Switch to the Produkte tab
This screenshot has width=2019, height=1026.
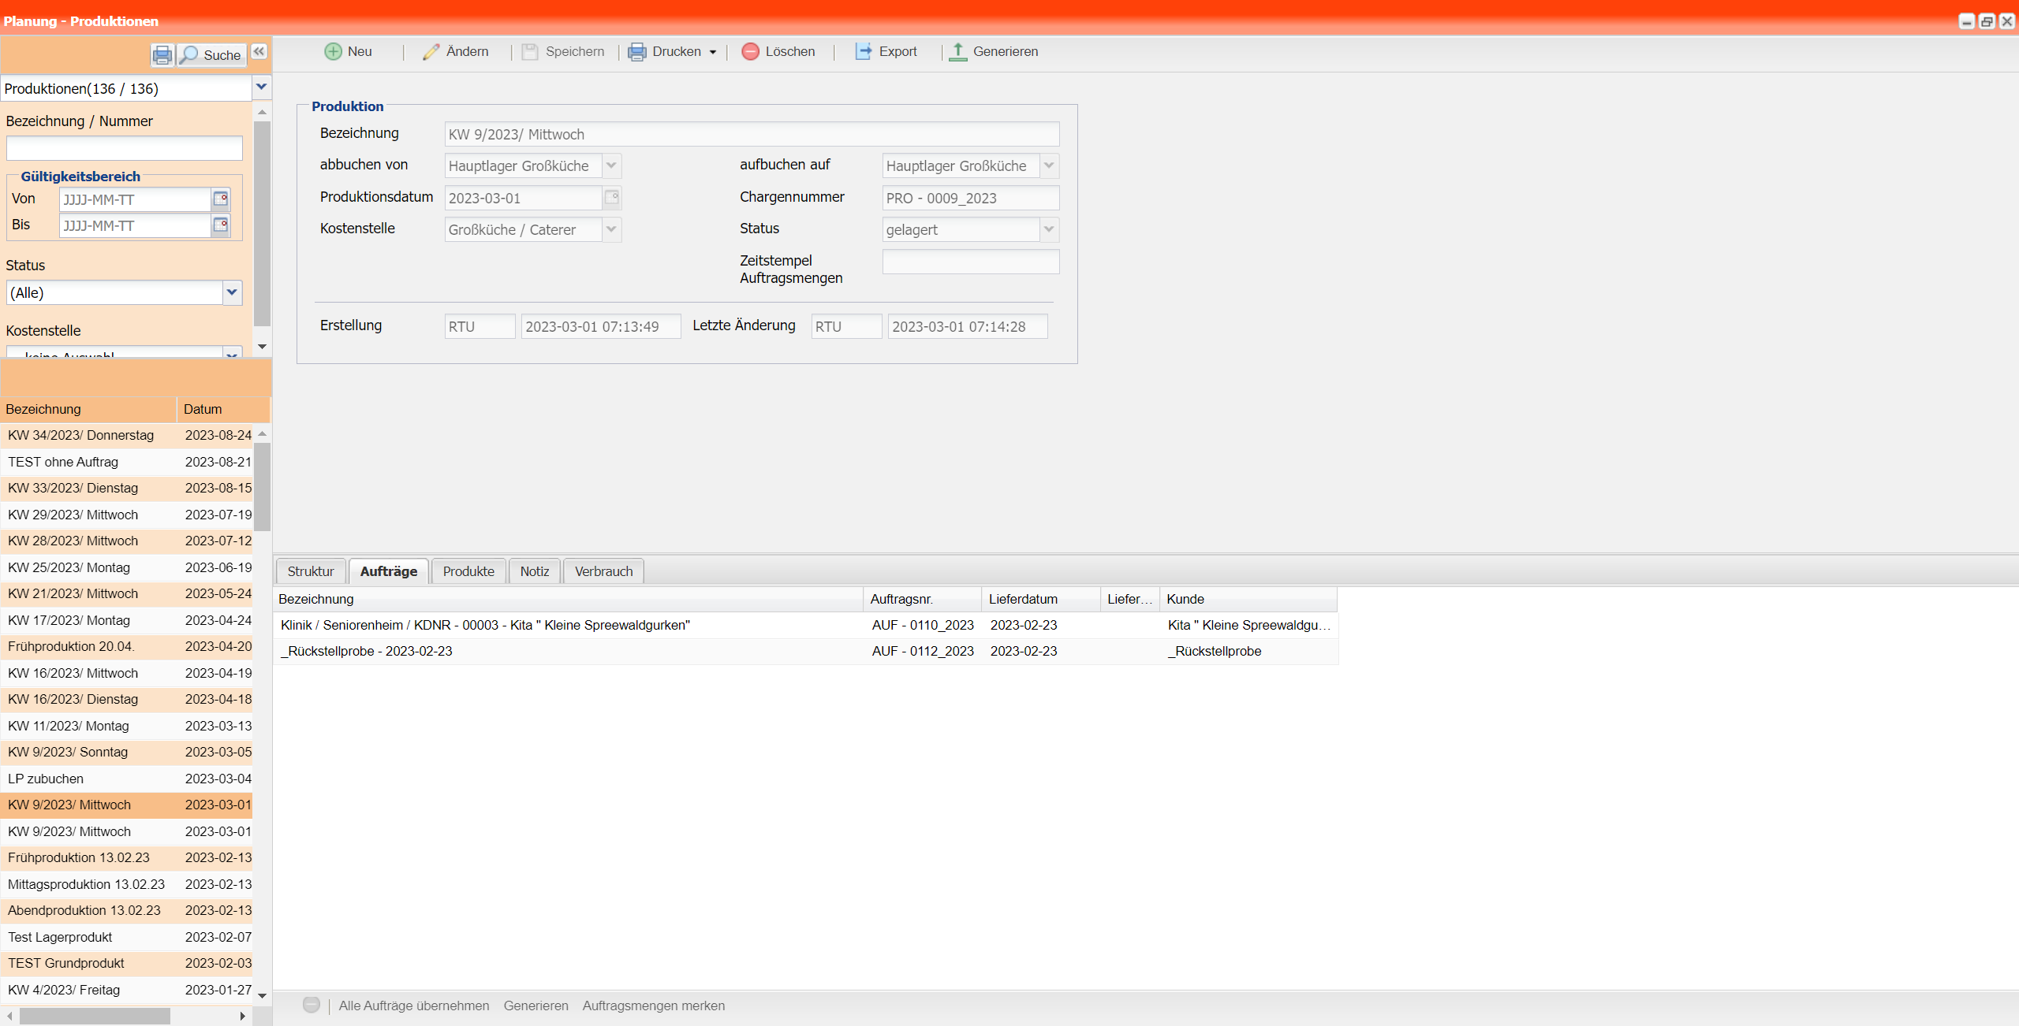click(x=468, y=571)
